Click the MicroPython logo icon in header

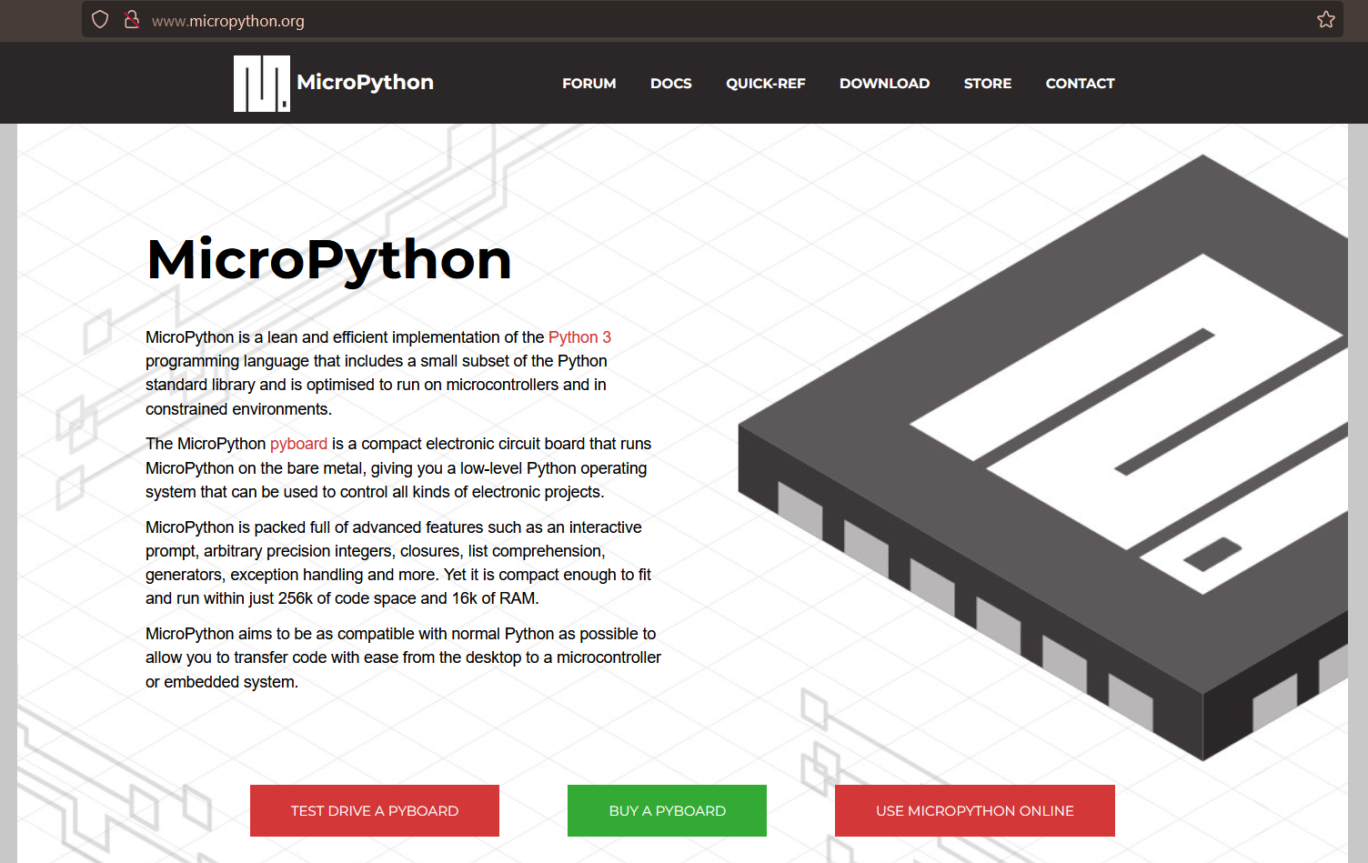click(x=261, y=84)
